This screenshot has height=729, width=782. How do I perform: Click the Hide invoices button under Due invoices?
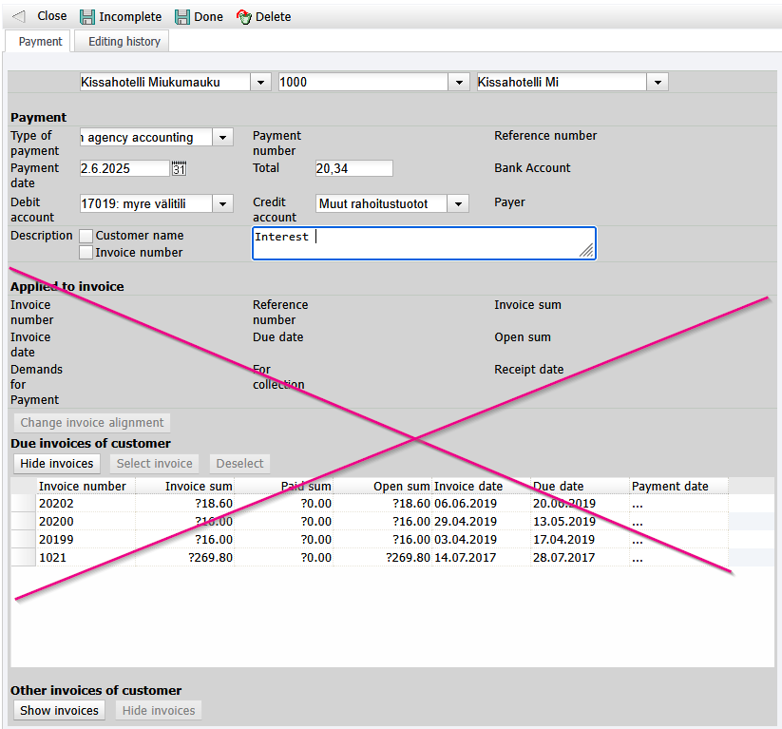coord(57,464)
